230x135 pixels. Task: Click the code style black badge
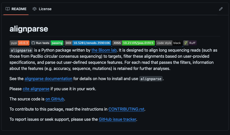pyautogui.click(x=169, y=43)
